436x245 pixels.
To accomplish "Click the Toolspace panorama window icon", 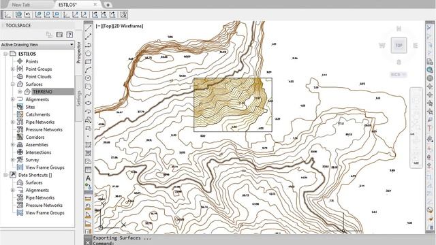I will click(59, 35).
